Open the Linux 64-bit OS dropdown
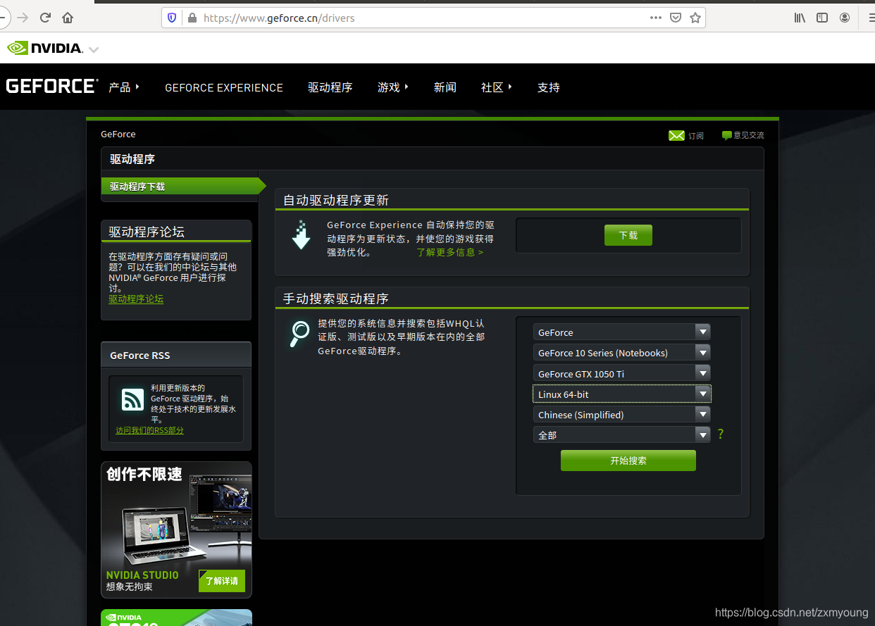This screenshot has width=875, height=626. point(621,394)
